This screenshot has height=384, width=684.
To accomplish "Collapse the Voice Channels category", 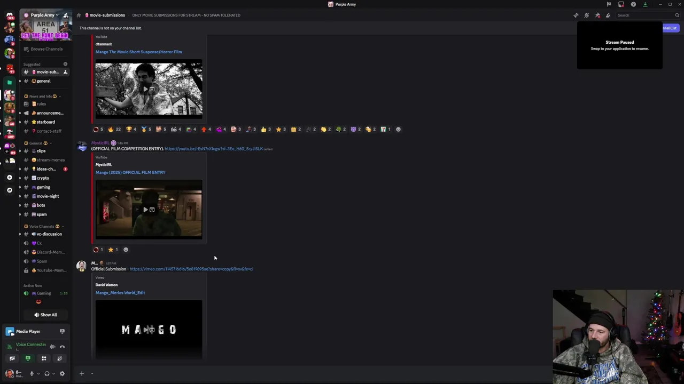I will point(44,226).
